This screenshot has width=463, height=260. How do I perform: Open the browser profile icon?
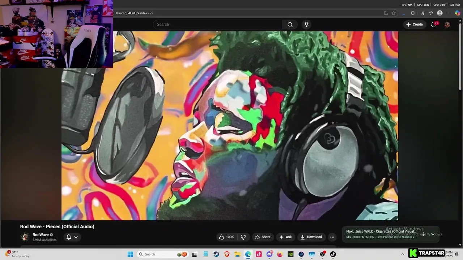point(440,13)
